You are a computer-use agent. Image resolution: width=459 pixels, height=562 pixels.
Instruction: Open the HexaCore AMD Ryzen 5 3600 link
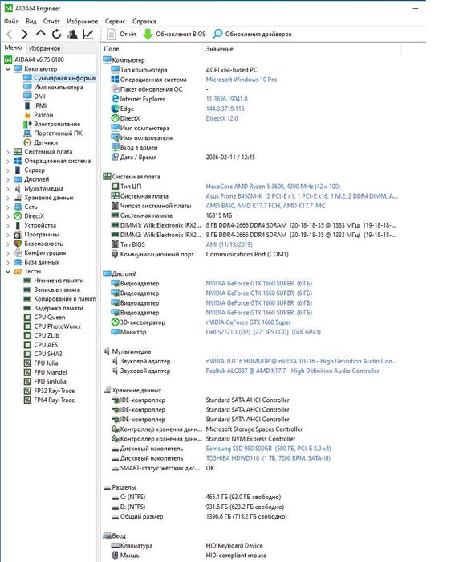(273, 187)
